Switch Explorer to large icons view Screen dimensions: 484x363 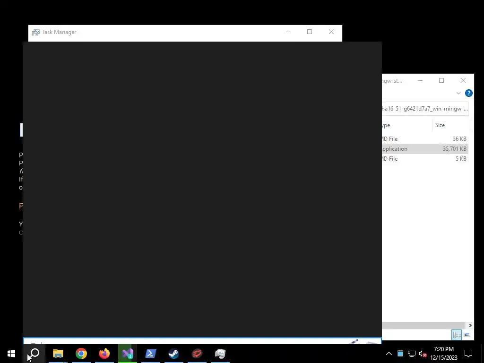(467, 335)
